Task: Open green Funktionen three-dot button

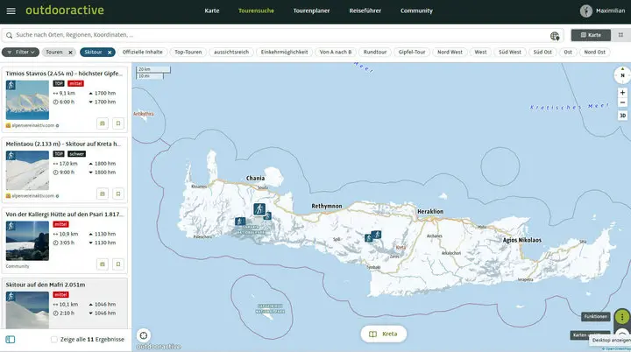Action: [x=621, y=316]
